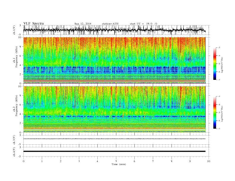Click the "9" tick label on time axis
235x181 pixels.
point(190,161)
